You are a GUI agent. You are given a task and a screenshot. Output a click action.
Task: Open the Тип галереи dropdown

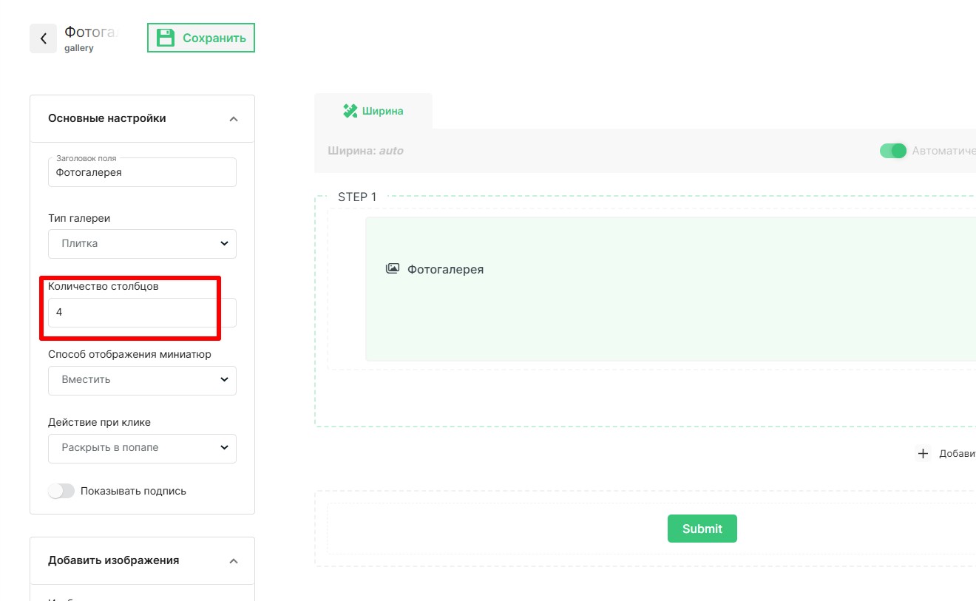tap(142, 243)
